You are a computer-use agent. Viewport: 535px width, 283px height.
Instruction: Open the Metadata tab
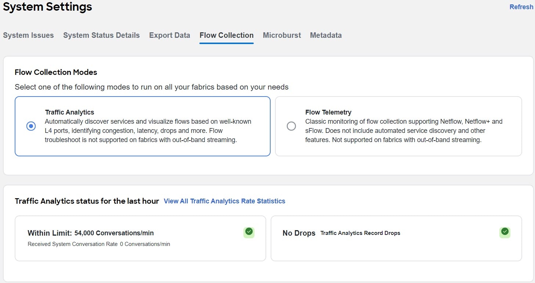326,35
